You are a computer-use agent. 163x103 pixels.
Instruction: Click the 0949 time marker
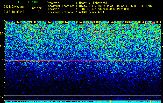142,22
